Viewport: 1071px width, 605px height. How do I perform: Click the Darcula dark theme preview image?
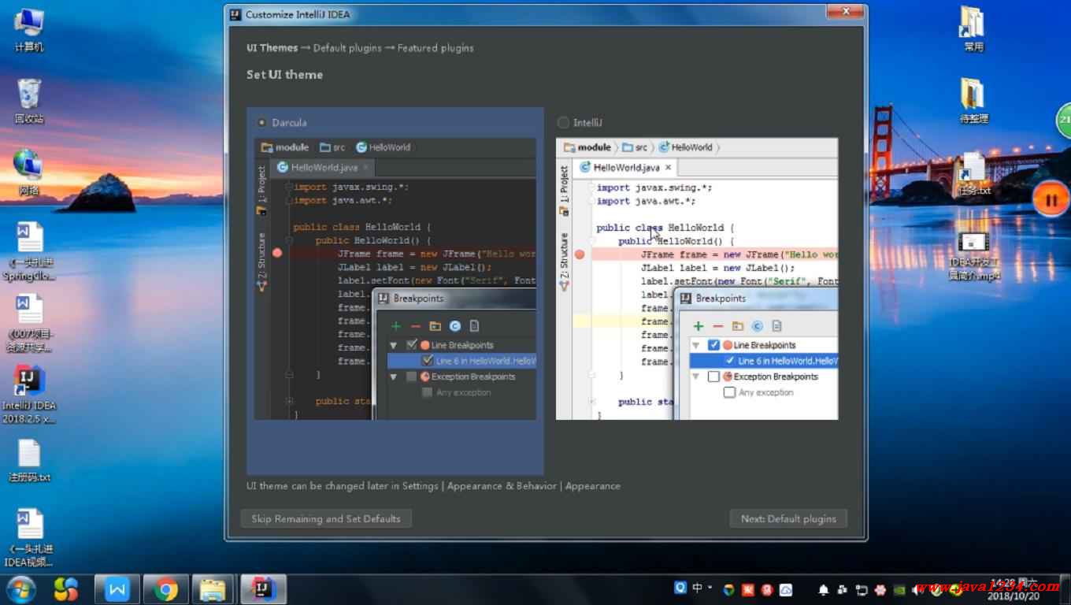pyautogui.click(x=395, y=279)
